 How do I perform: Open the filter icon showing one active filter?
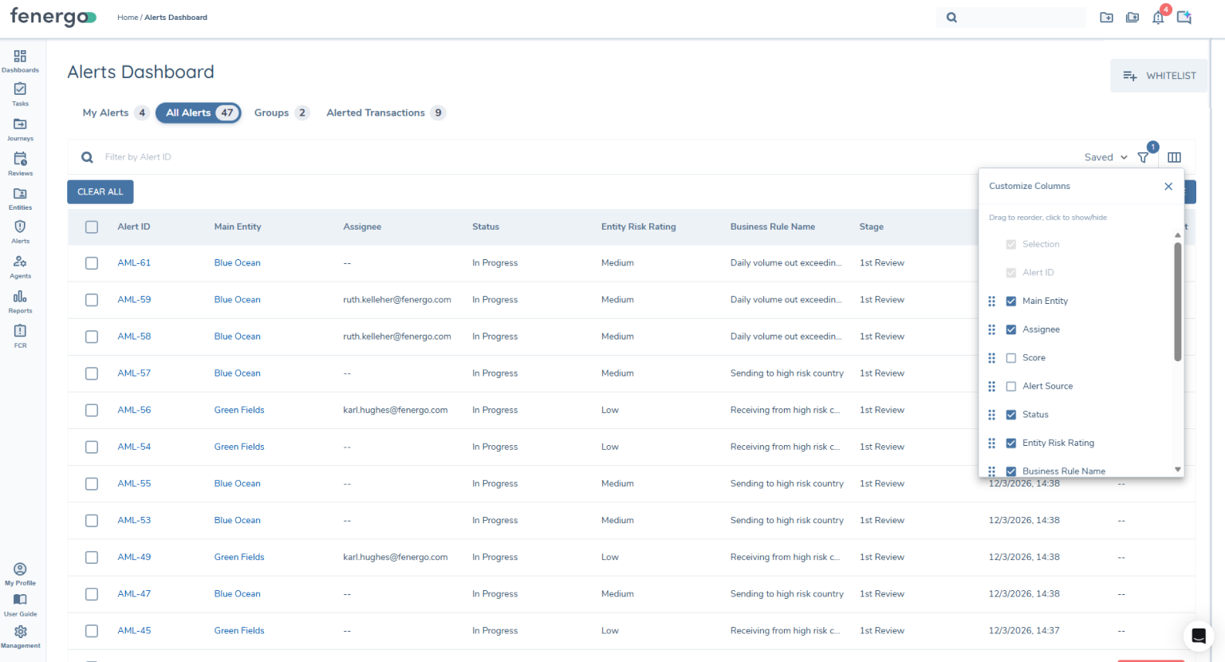[1143, 157]
